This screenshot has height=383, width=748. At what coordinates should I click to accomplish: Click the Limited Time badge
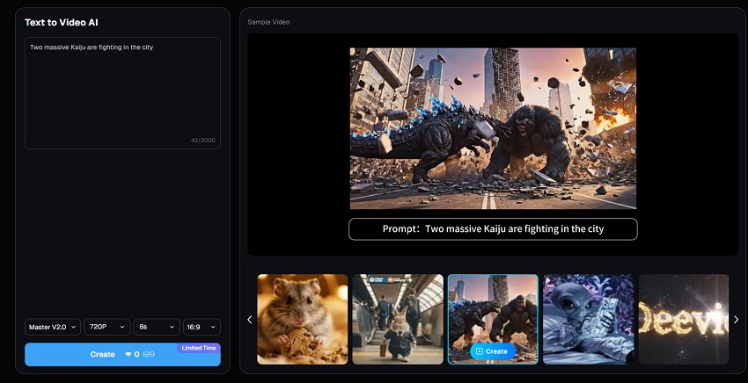[199, 348]
